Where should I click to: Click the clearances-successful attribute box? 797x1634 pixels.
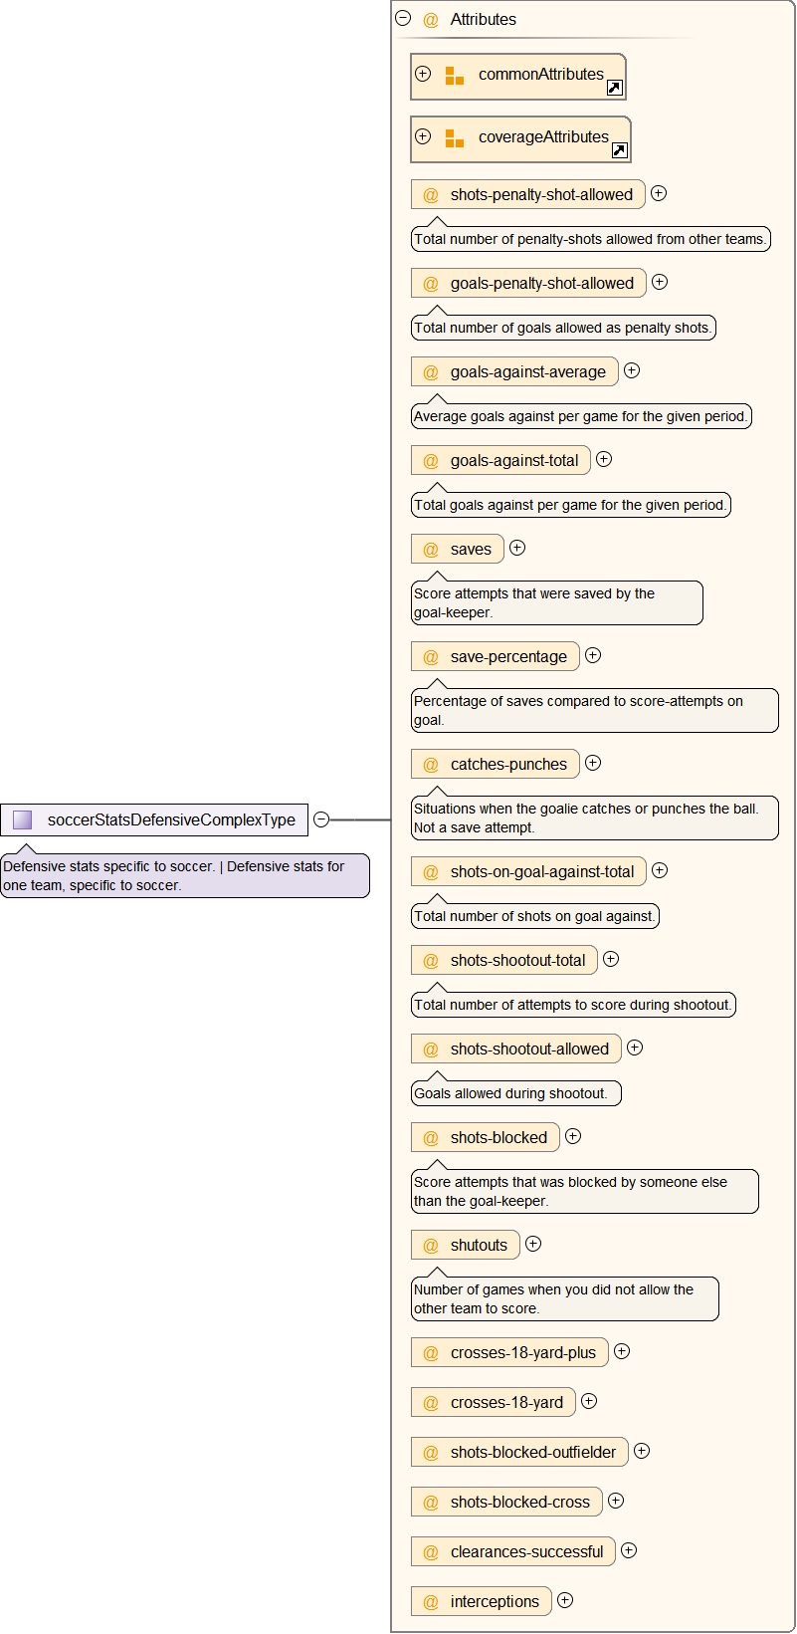[526, 1552]
